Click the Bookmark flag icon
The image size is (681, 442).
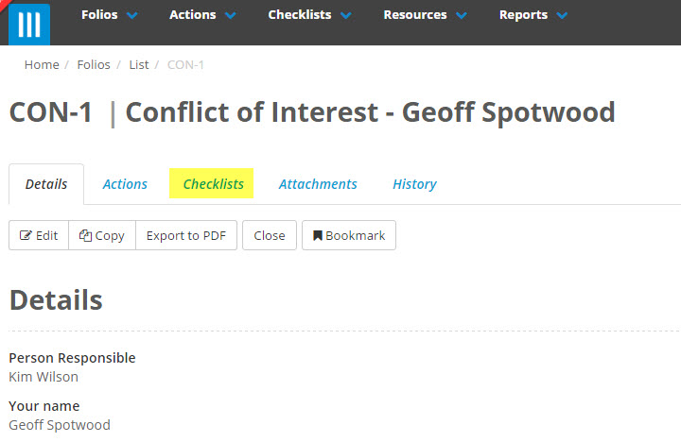click(318, 236)
